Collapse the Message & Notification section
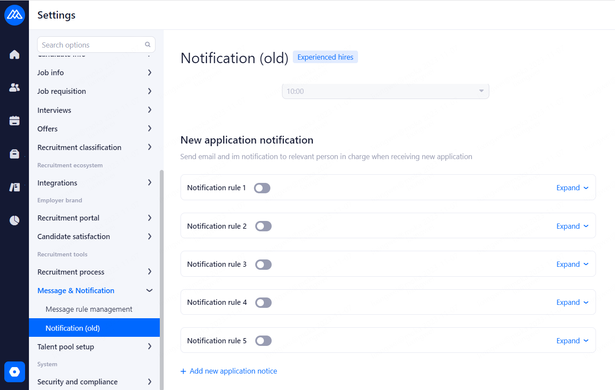Screen dimensions: 615x390 pos(149,291)
